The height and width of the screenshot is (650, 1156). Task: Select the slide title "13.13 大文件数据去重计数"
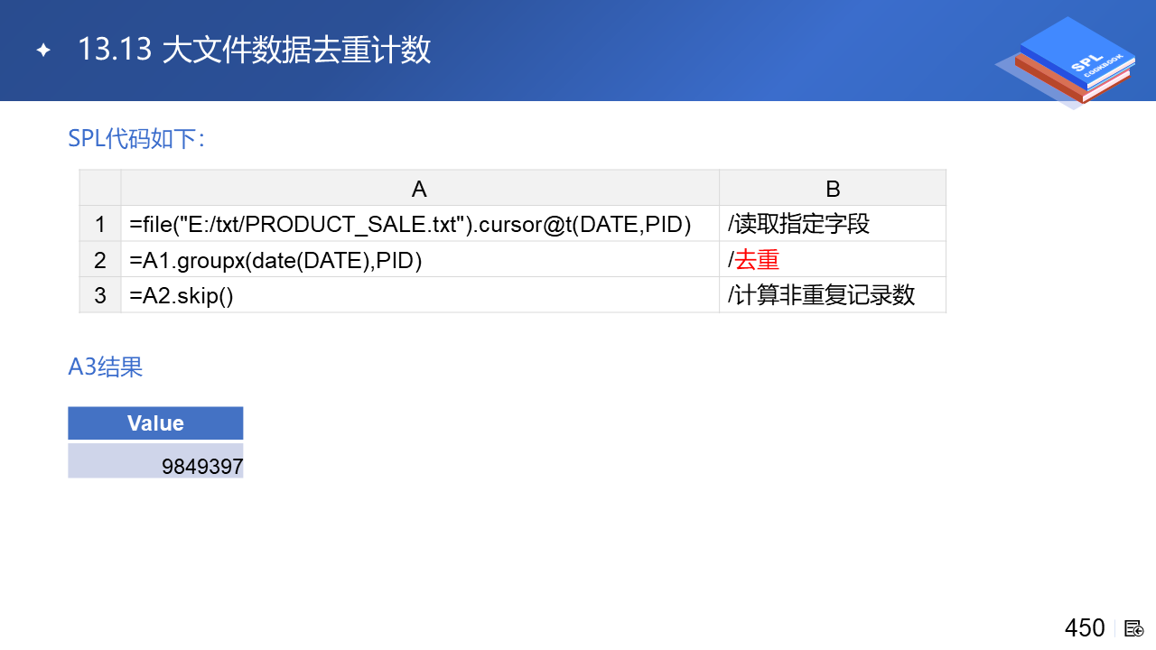(254, 51)
